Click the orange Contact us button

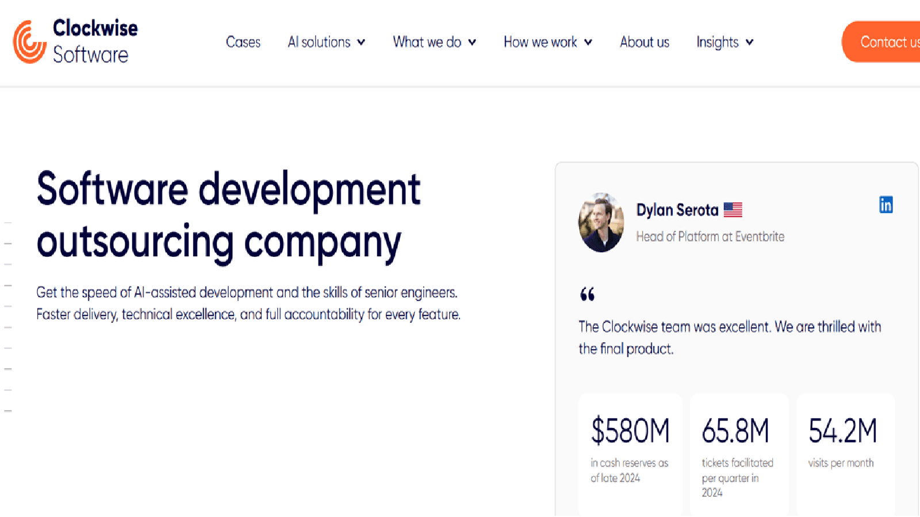pyautogui.click(x=881, y=42)
